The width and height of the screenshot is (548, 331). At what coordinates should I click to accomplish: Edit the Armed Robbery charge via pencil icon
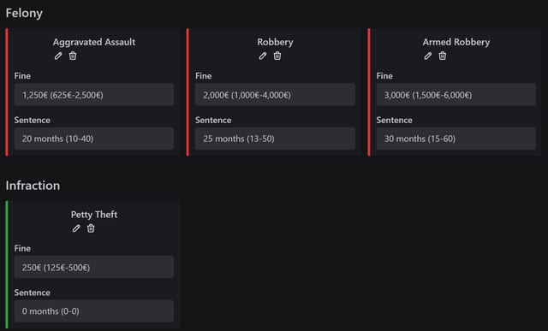click(x=428, y=56)
